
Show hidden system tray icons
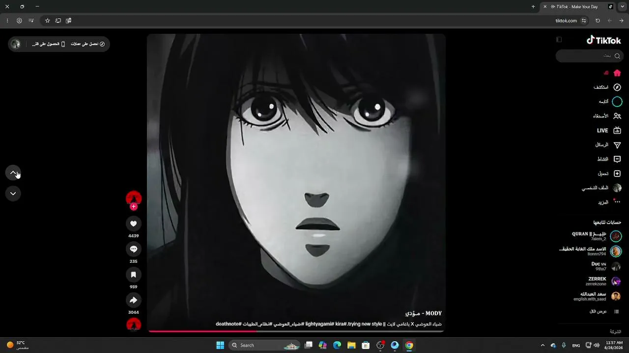tap(543, 345)
